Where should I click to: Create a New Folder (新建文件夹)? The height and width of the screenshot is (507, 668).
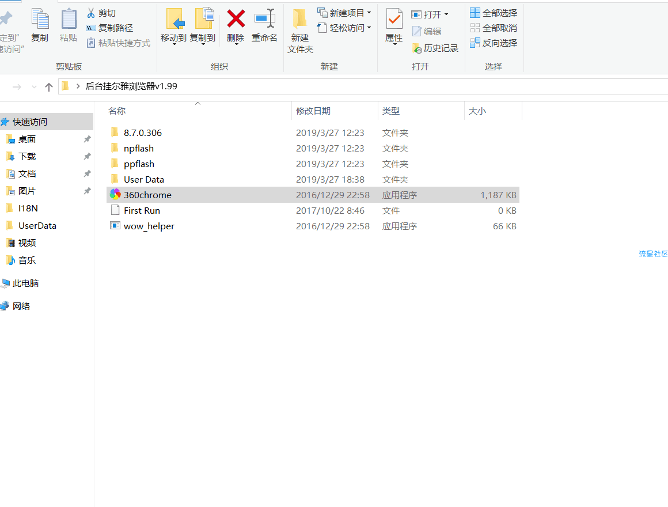click(300, 31)
